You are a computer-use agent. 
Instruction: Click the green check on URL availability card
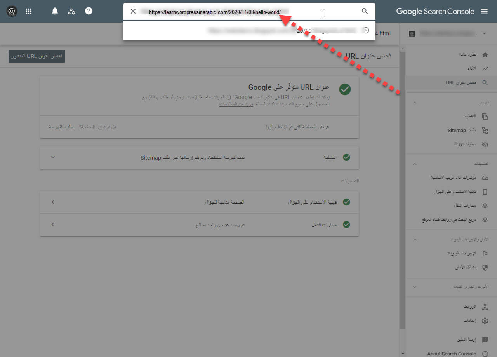click(x=345, y=89)
